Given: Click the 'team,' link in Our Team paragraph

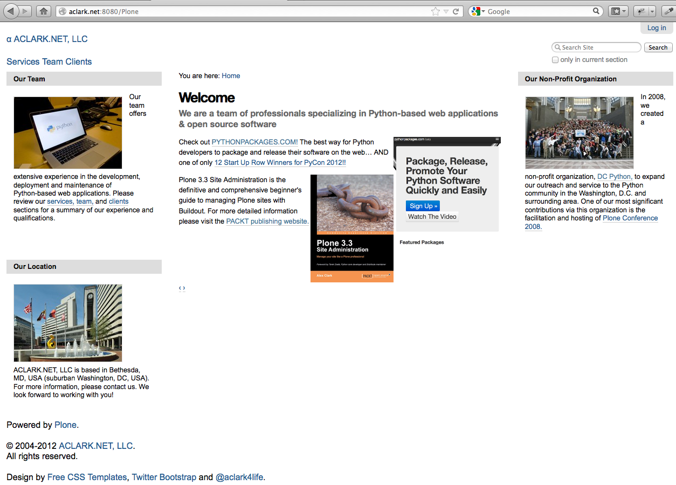Looking at the screenshot, I should tap(84, 202).
